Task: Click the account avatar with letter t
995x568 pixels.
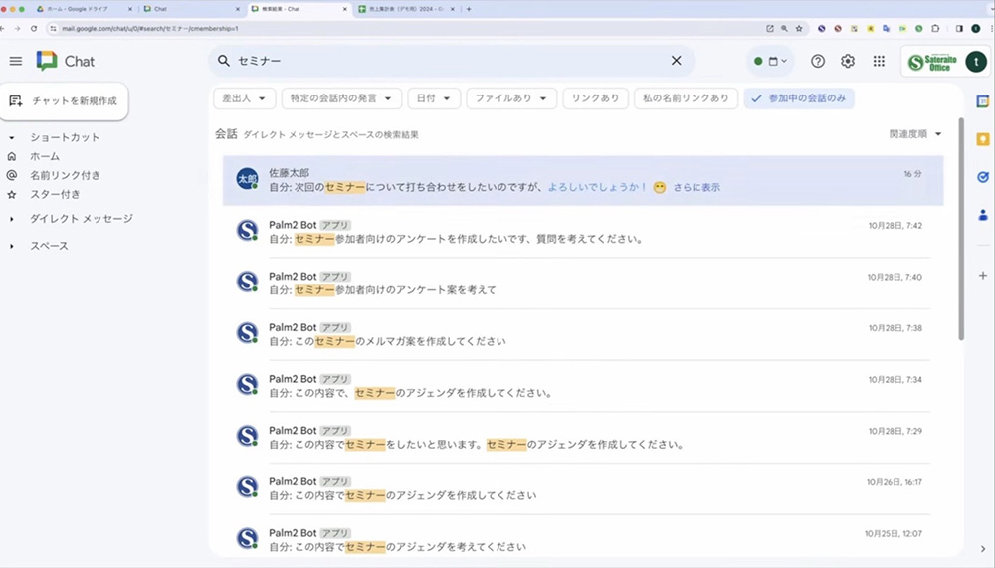Action: coord(976,62)
